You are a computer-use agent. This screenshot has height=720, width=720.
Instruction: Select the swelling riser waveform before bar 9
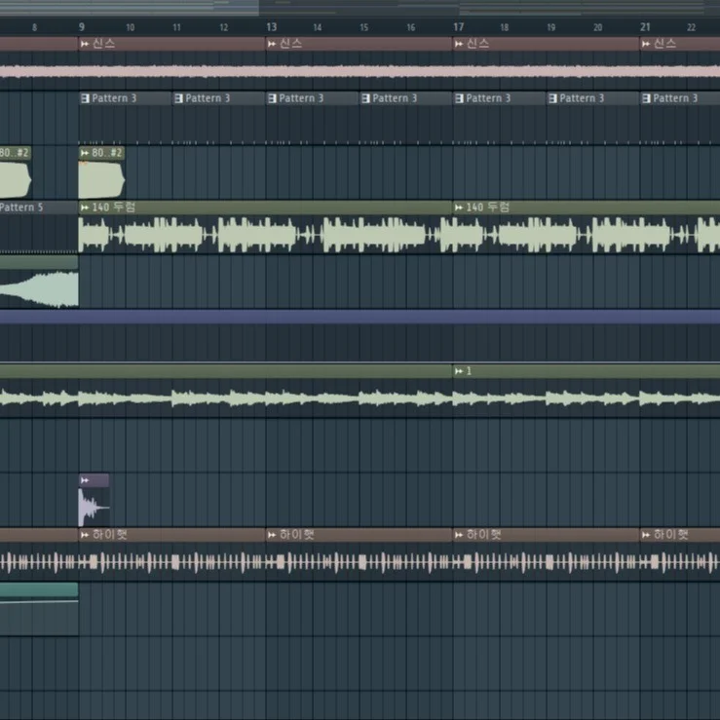point(39,288)
